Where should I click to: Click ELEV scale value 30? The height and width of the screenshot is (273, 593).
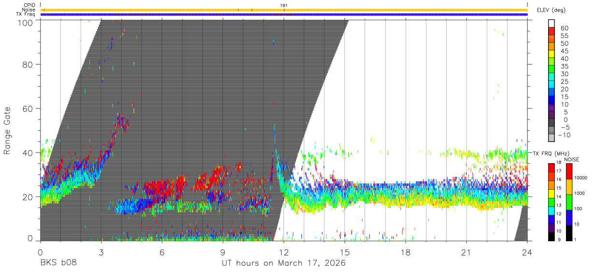point(564,74)
